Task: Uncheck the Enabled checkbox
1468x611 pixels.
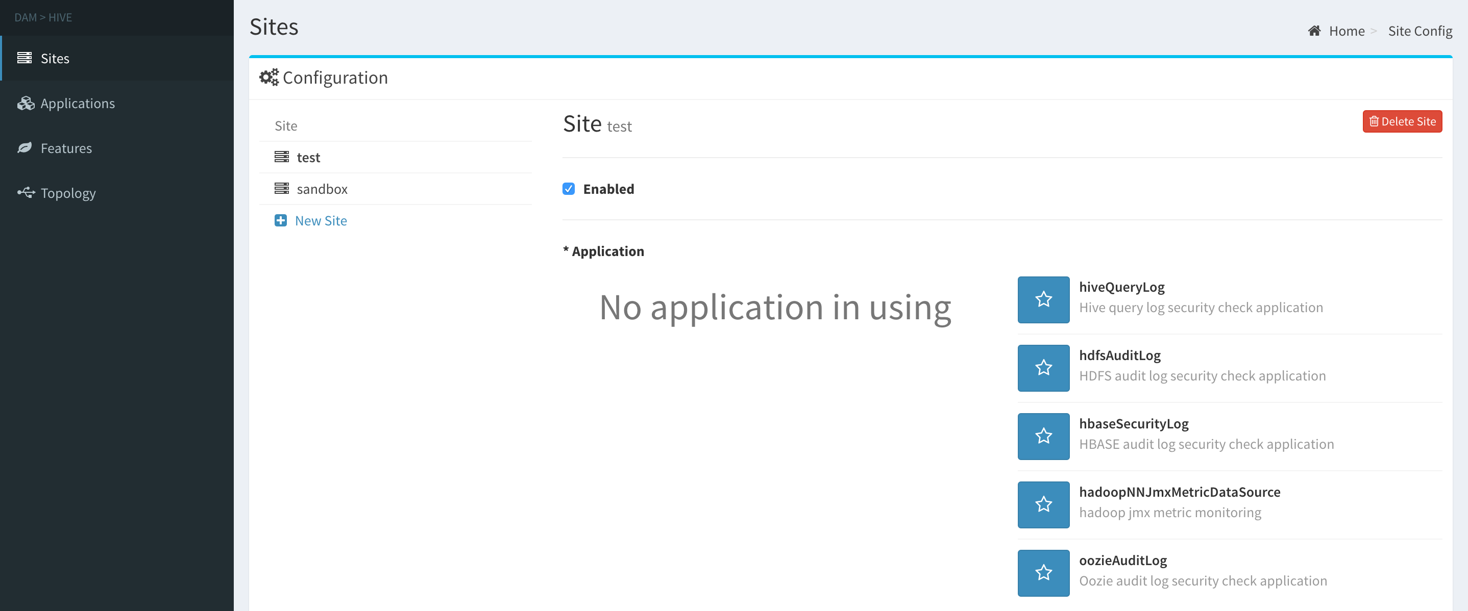Action: pyautogui.click(x=568, y=189)
